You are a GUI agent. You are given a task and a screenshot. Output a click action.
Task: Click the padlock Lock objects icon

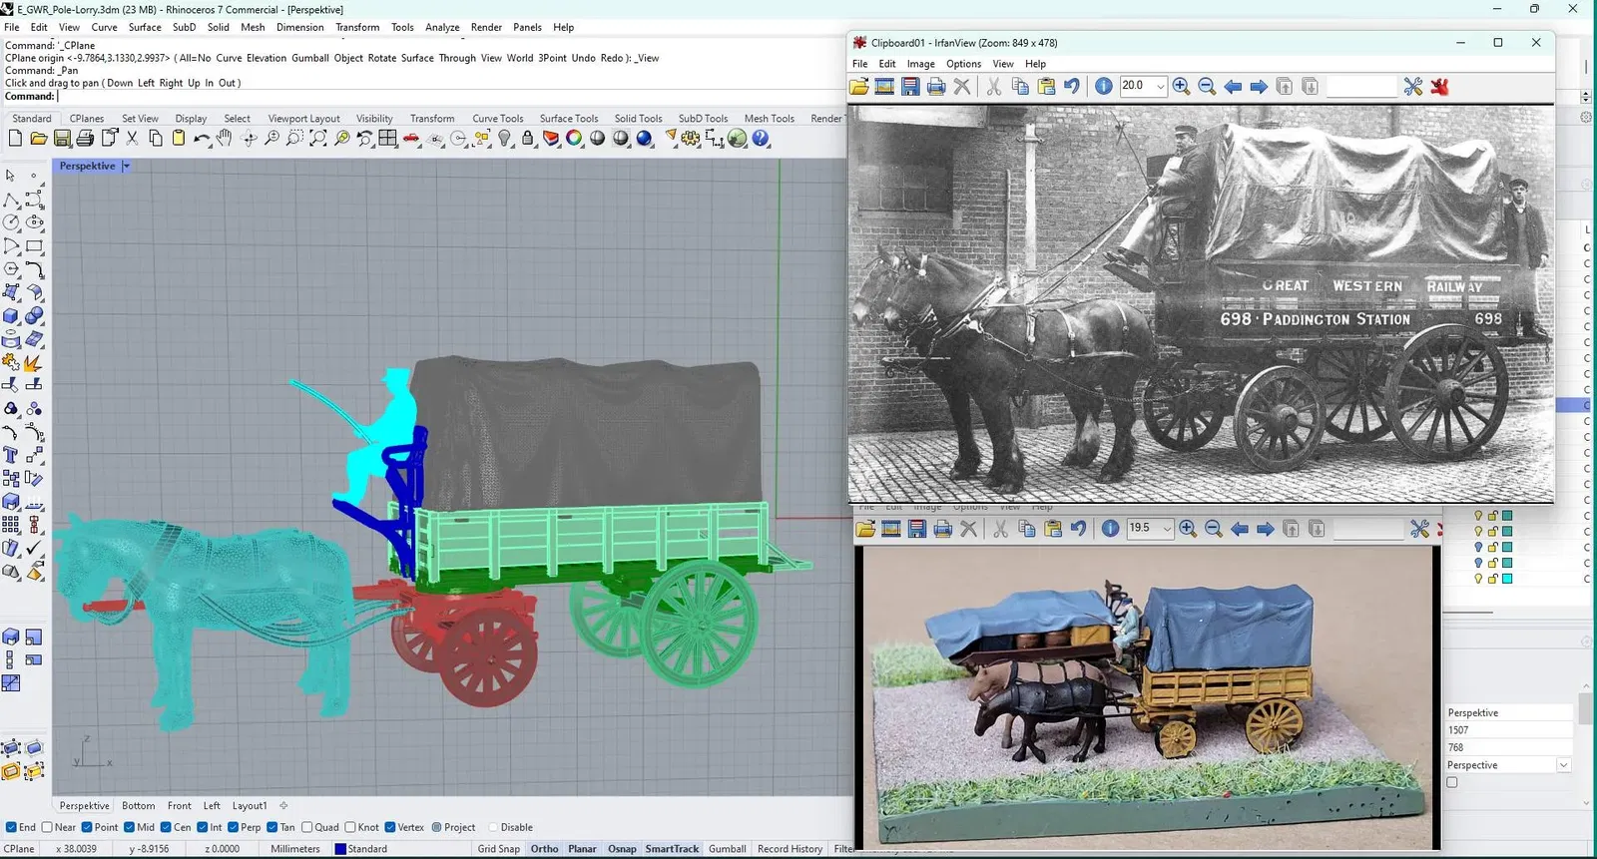[528, 139]
